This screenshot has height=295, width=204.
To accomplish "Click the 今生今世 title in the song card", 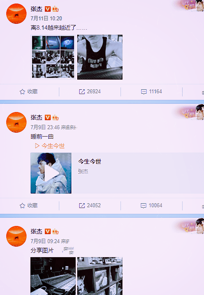I will tap(90, 162).
